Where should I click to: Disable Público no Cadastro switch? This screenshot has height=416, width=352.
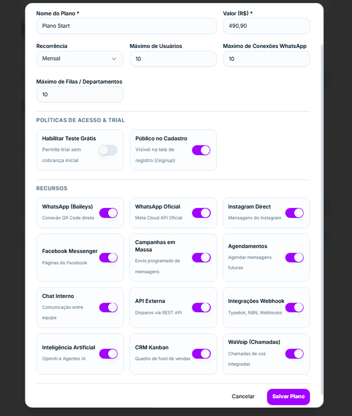click(201, 150)
